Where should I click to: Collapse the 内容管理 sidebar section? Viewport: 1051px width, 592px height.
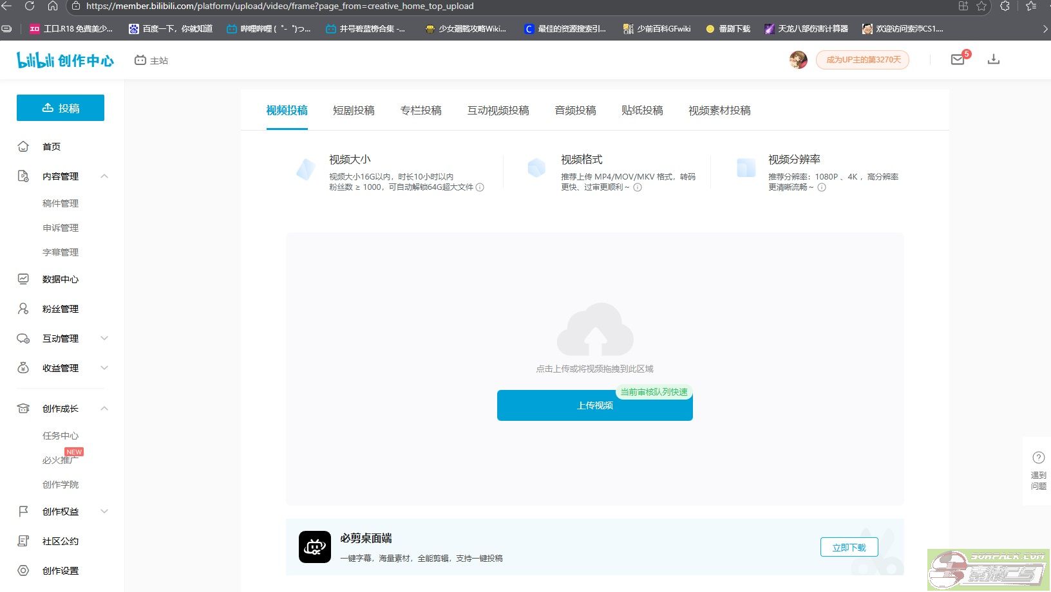coord(104,176)
